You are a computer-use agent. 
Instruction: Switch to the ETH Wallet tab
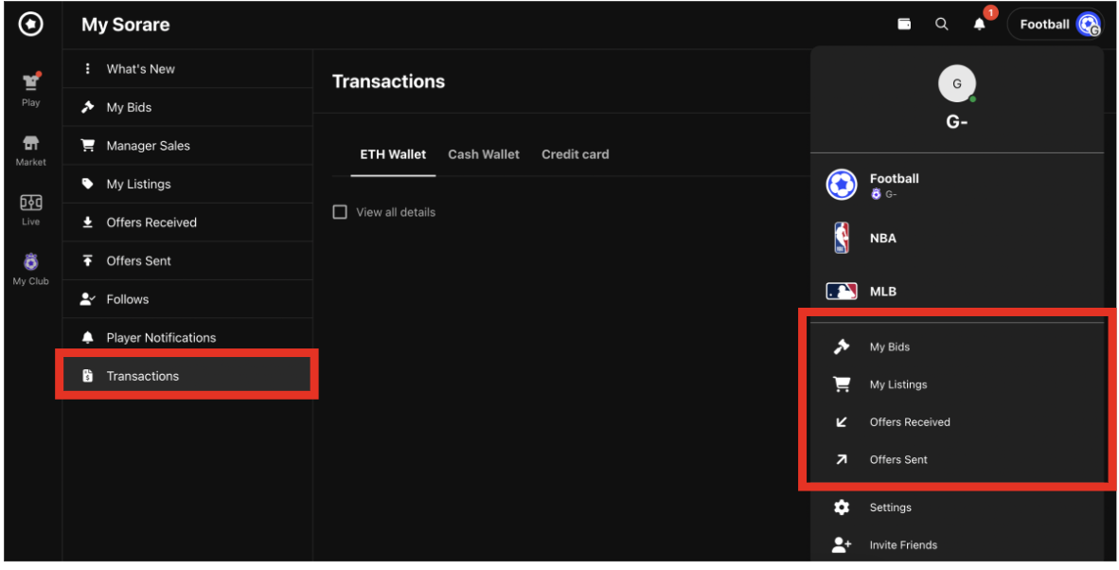393,154
